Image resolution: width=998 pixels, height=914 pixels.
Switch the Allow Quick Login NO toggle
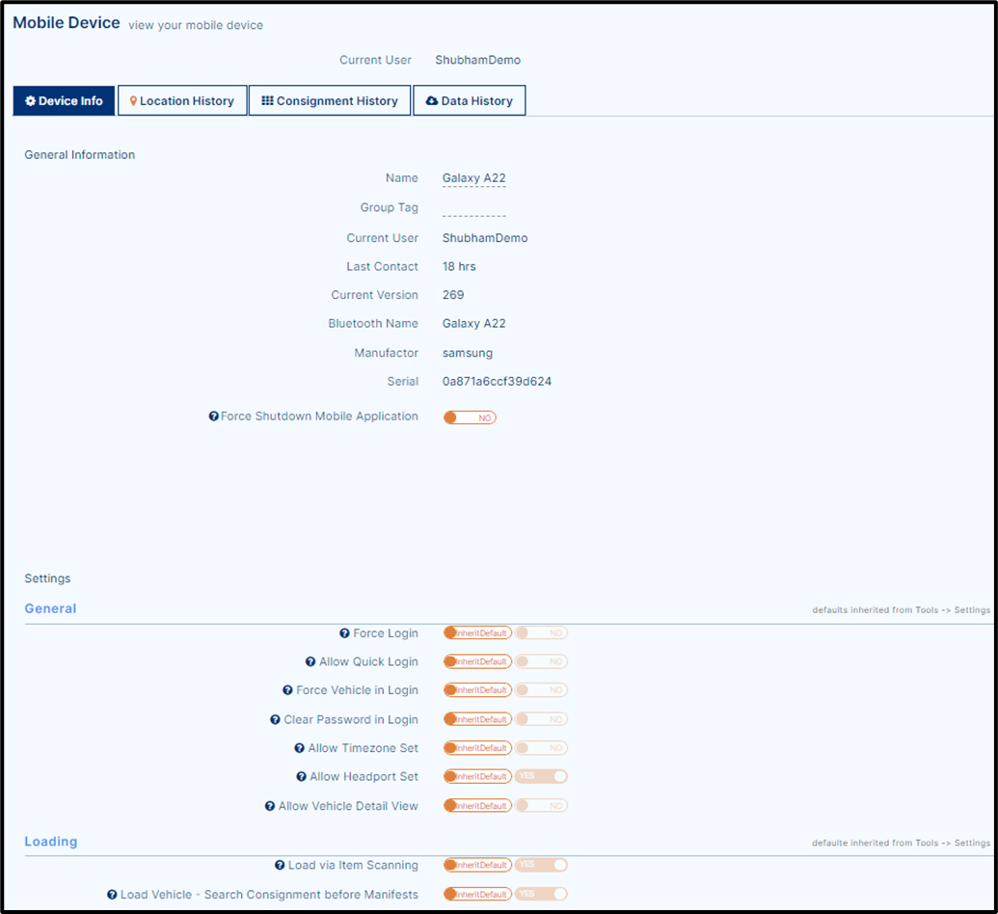(x=541, y=662)
